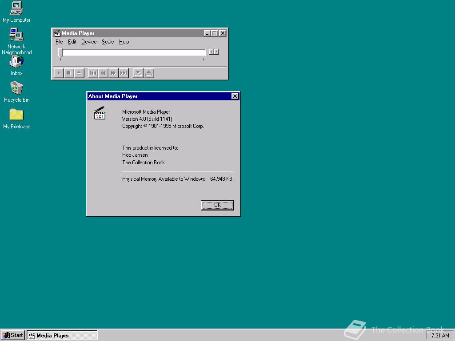The width and height of the screenshot is (455, 341).
Task: Click the Rewind button in Media Player
Action: click(103, 73)
